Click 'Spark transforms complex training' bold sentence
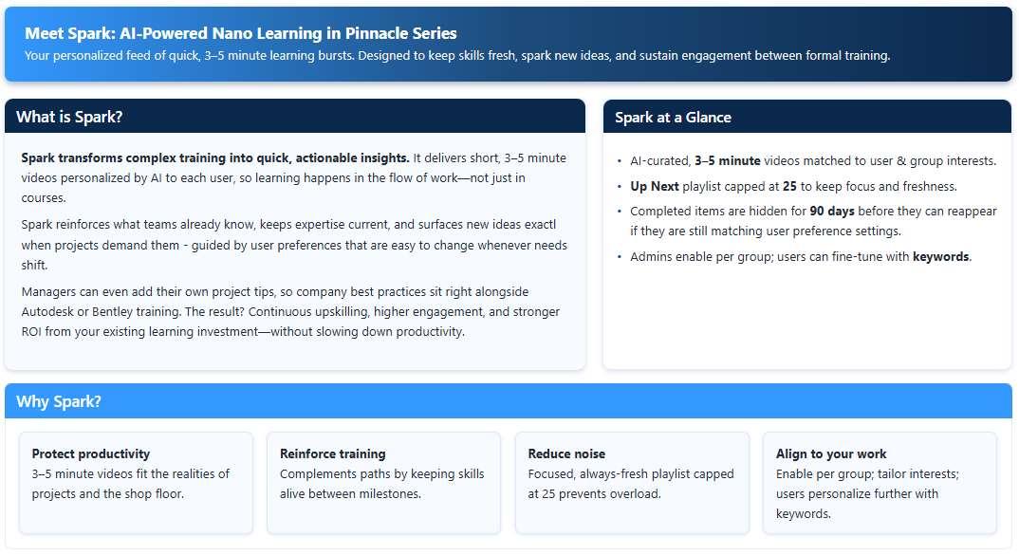Screen dimensions: 1019x555 (x=215, y=157)
